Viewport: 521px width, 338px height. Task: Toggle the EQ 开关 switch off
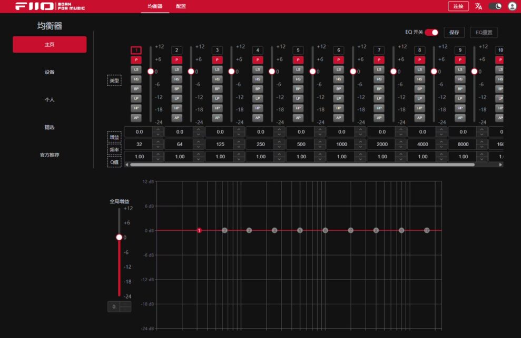[431, 33]
